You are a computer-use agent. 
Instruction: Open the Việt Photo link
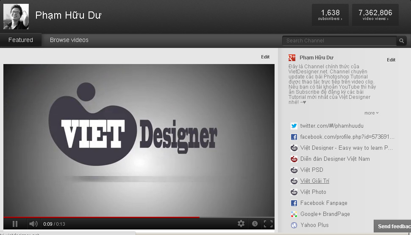[313, 192]
